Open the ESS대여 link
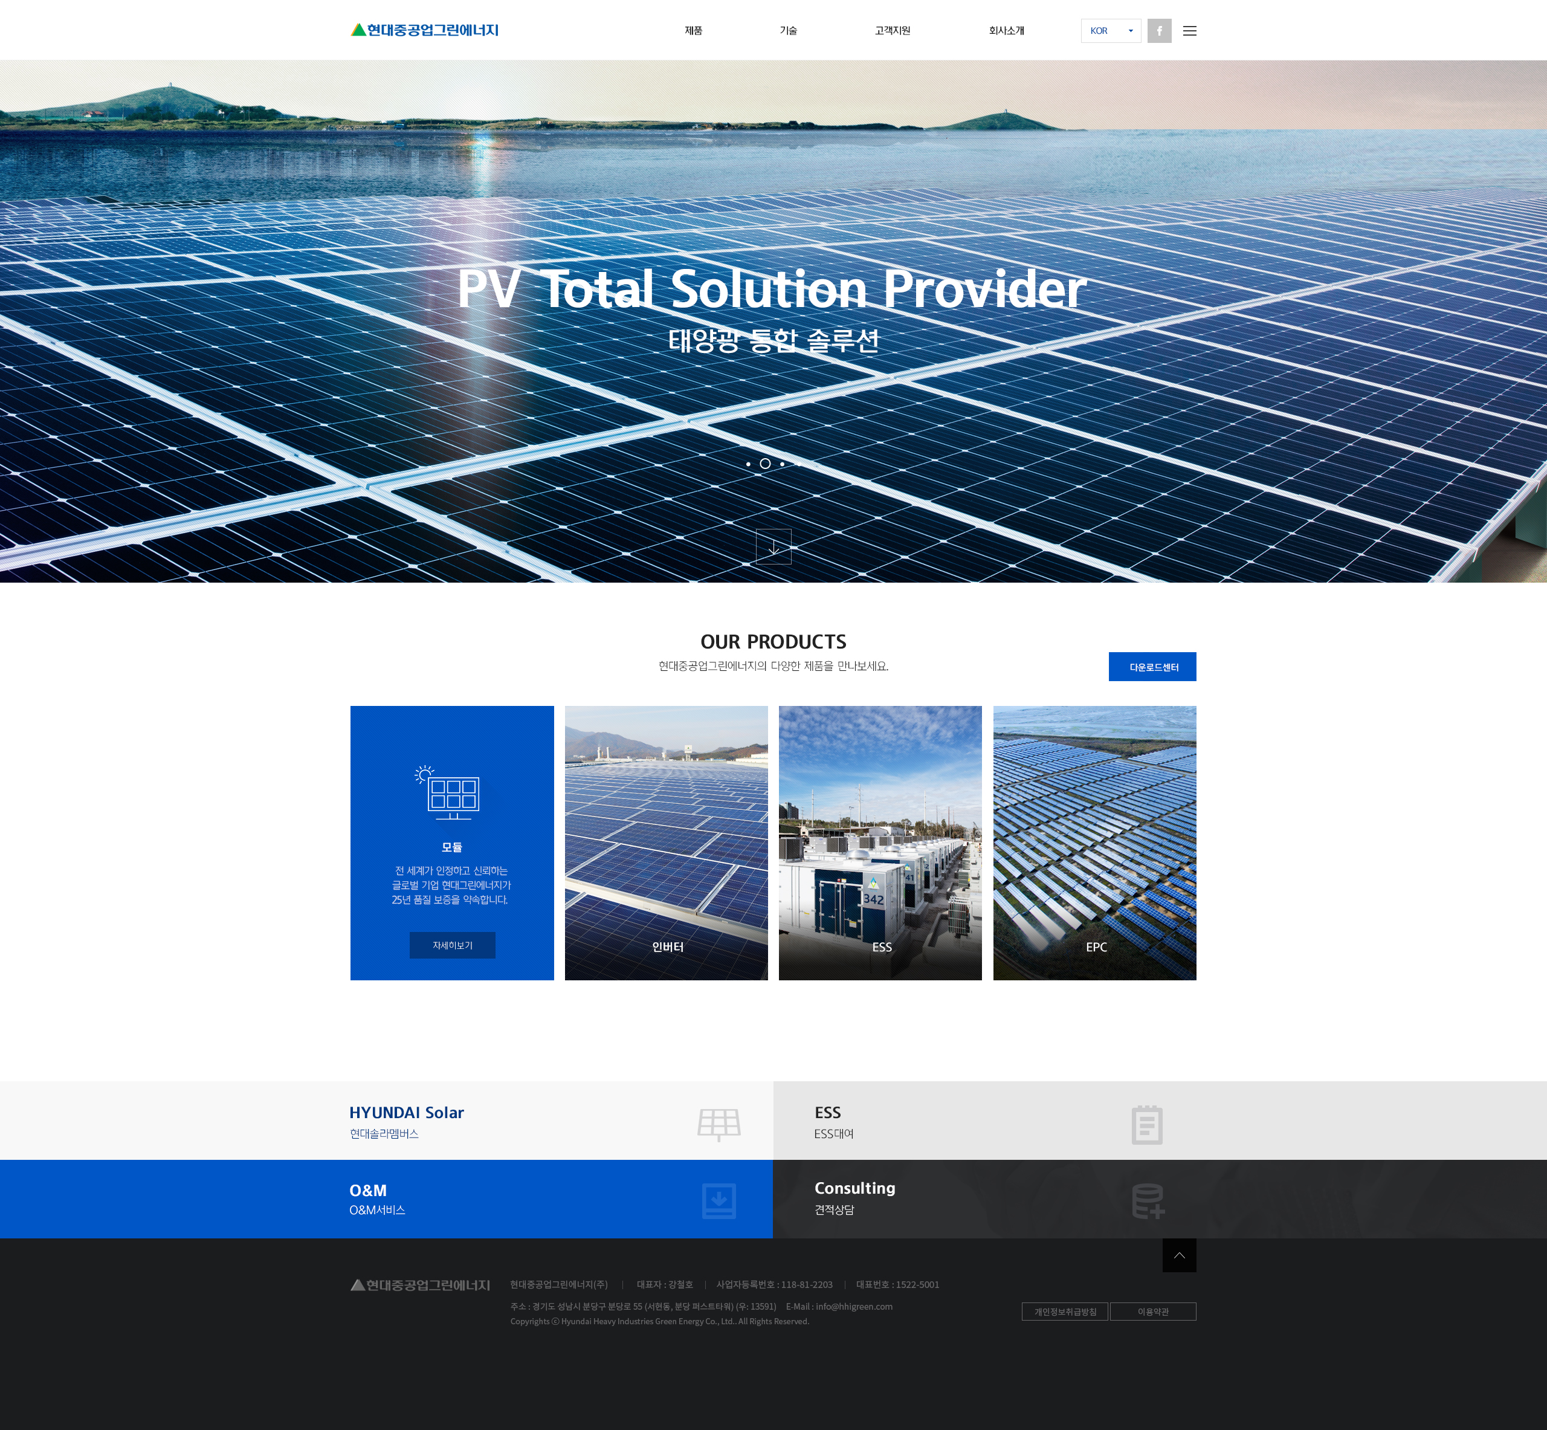The width and height of the screenshot is (1547, 1430). (x=1160, y=1121)
